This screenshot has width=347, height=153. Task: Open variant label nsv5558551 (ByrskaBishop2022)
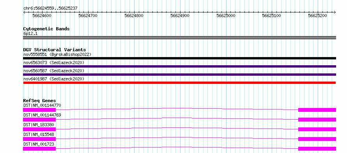[x=57, y=54]
